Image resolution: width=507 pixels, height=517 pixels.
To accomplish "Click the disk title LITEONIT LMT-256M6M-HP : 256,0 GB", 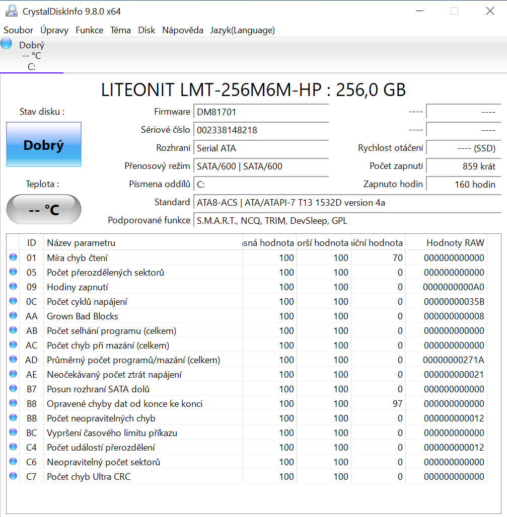I will 253,90.
